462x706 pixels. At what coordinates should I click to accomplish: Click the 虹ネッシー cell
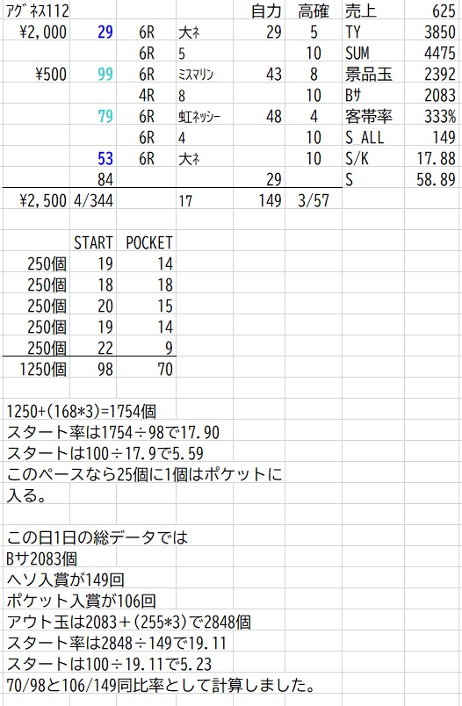click(205, 116)
